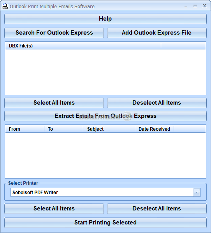Viewport: 211px width, 233px height.
Task: Click Add Outlook Express File
Action: [157, 33]
